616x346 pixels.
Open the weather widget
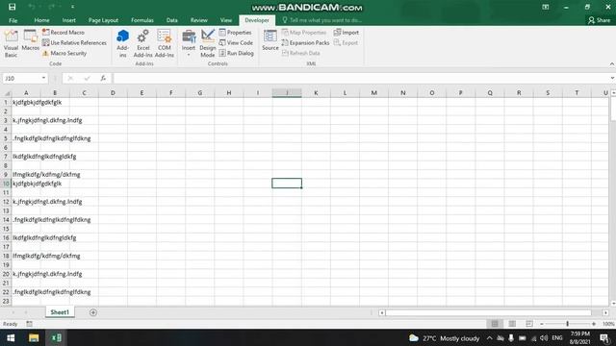point(445,337)
